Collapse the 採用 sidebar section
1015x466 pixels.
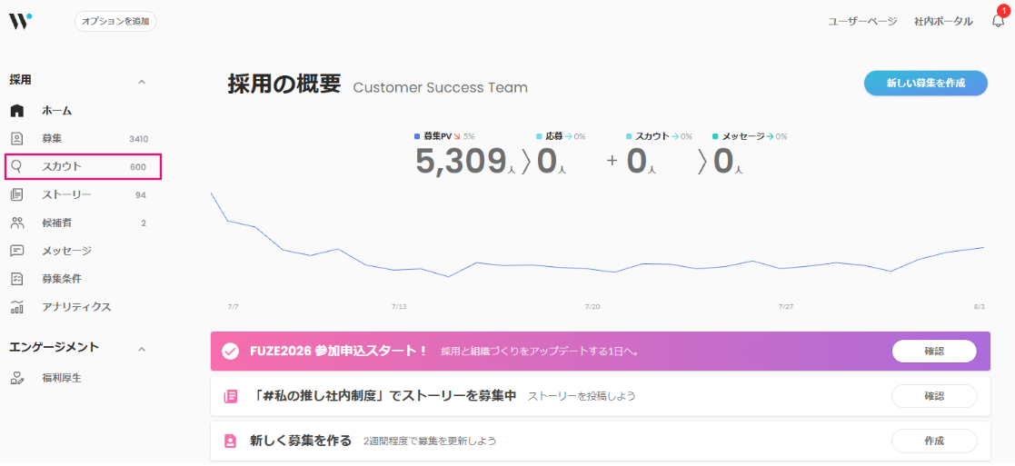143,82
